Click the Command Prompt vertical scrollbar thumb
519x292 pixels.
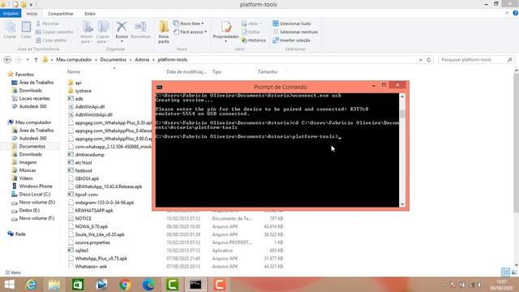pyautogui.click(x=402, y=114)
